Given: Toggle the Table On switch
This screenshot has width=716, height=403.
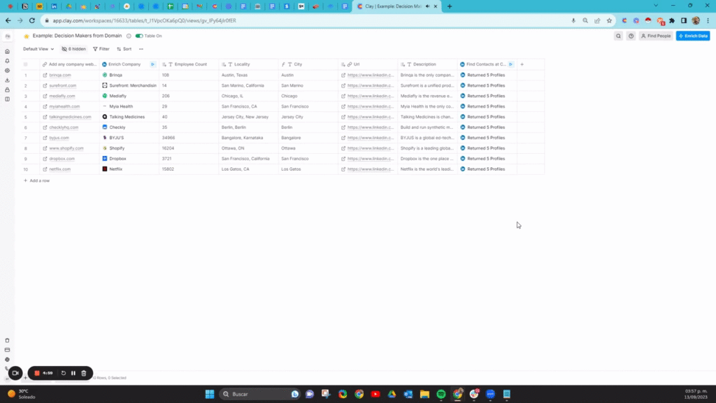Looking at the screenshot, I should [x=139, y=36].
